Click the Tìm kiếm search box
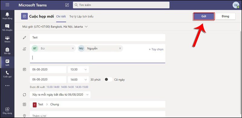Viewport: 242px width, 118px height. (x=121, y=5)
